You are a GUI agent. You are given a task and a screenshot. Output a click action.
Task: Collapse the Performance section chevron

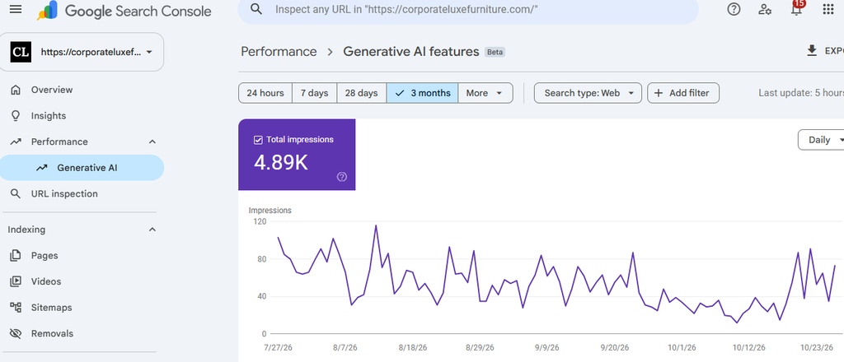coord(152,142)
